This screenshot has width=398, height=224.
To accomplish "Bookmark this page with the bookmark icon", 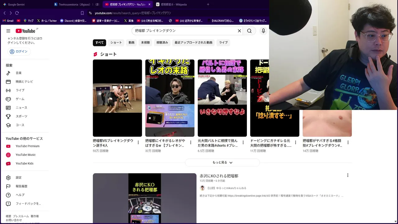I will pyautogui.click(x=82, y=13).
